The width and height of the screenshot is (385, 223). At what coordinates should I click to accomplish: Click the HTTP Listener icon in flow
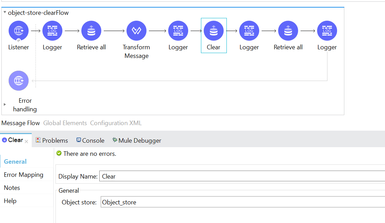click(x=18, y=31)
